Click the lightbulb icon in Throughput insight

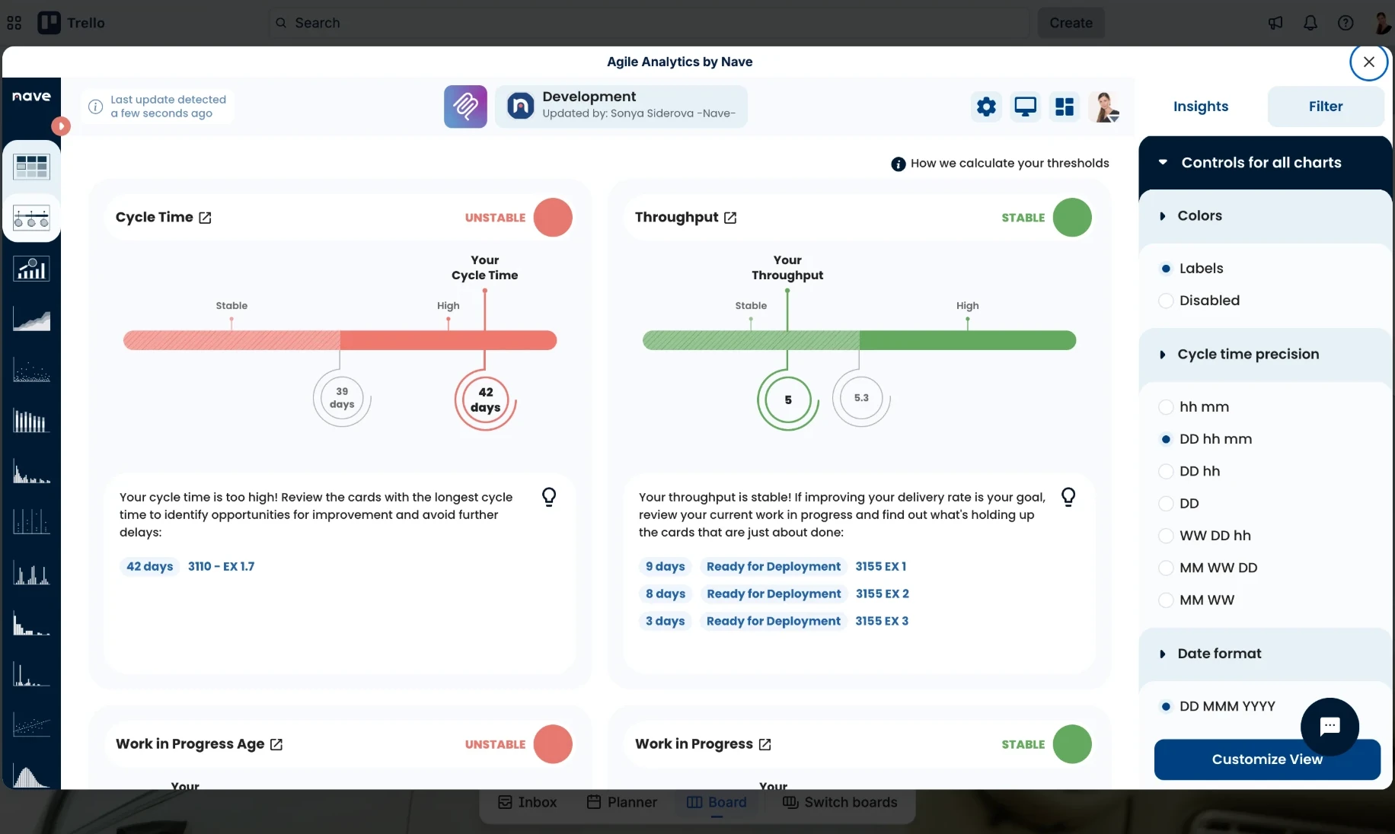[x=1068, y=497]
